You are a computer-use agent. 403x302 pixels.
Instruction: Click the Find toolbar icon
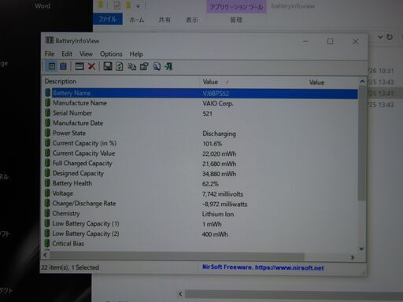click(x=157, y=67)
